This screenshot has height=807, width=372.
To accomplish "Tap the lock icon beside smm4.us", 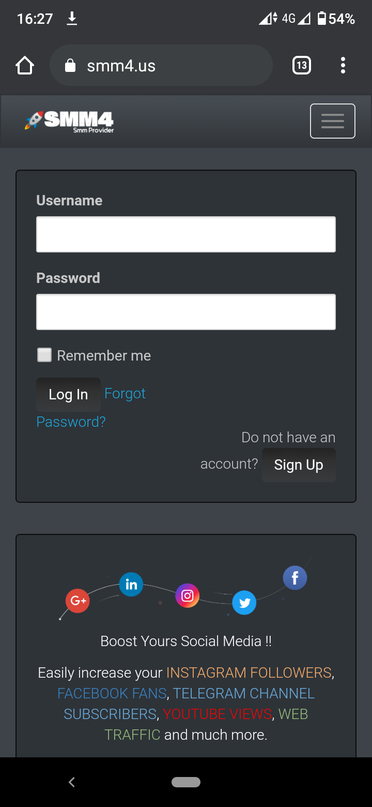I will pyautogui.click(x=70, y=66).
